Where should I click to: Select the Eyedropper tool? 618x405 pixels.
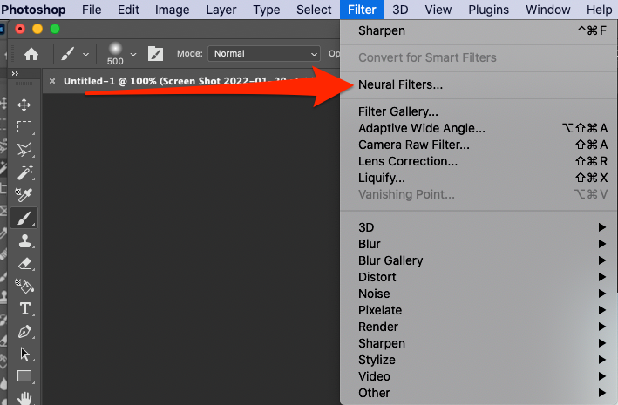24,194
